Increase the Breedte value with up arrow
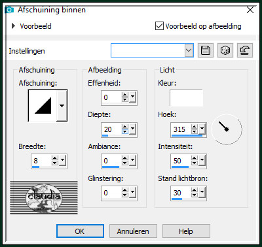This screenshot has width=262, height=247. coord(55,157)
